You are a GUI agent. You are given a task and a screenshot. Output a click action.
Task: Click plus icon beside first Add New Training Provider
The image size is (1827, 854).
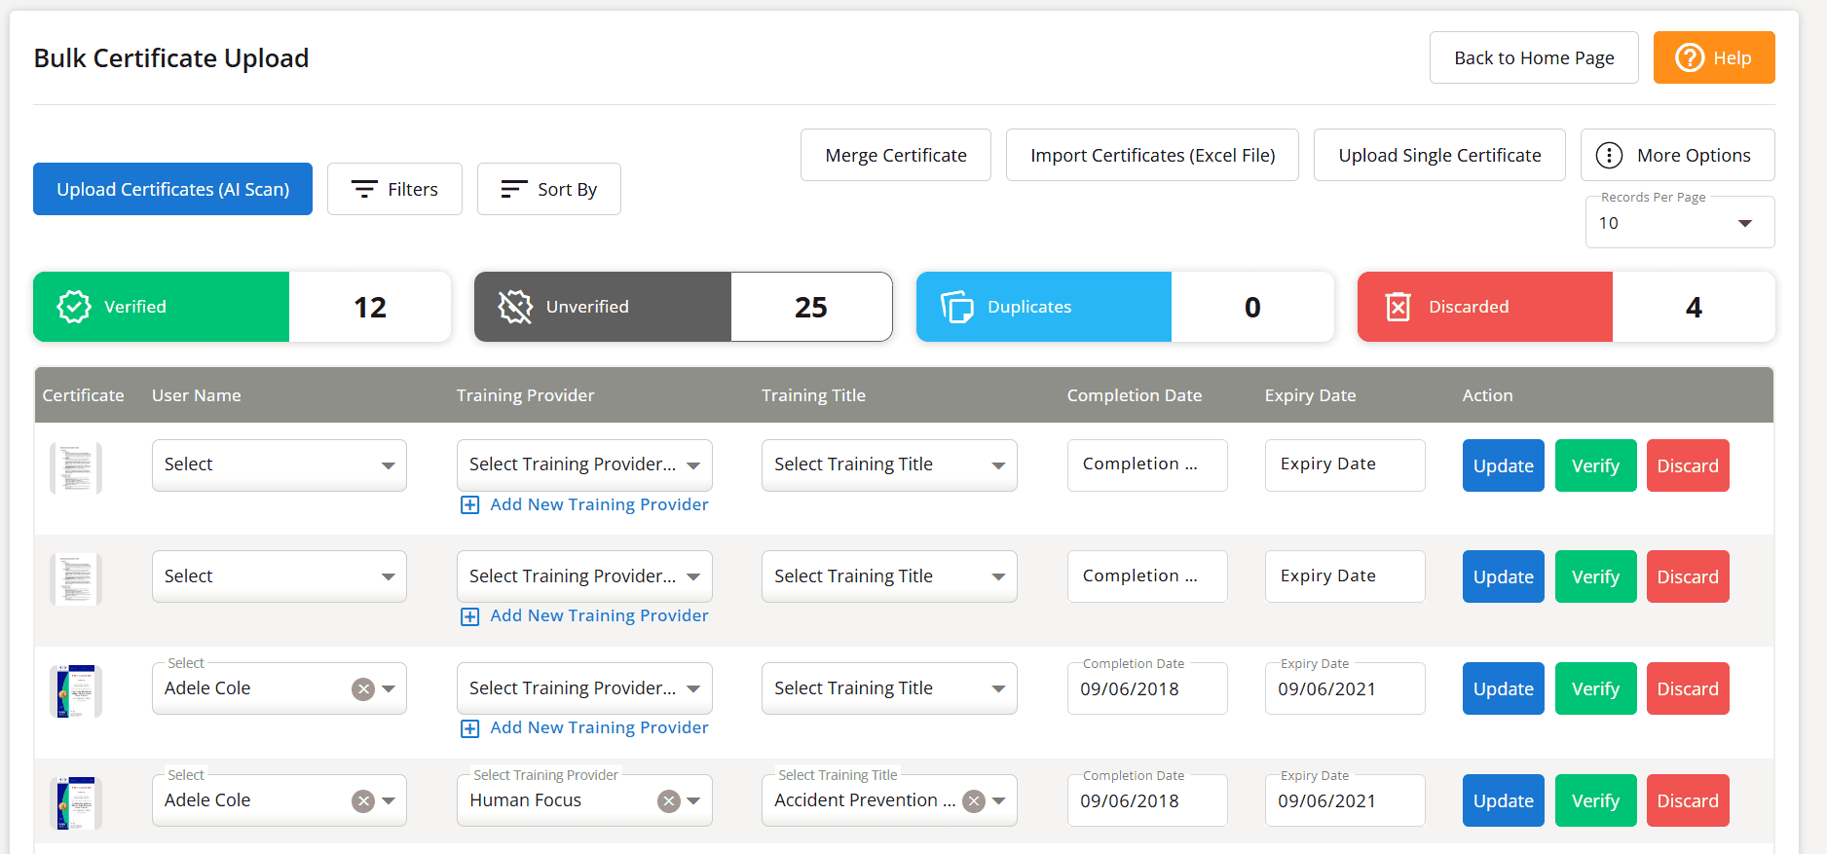click(469, 504)
